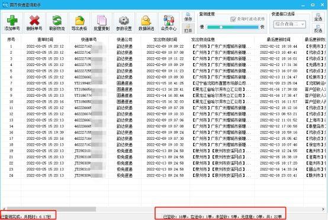Open 会员中心 member center
Viewport: 328px width, 220px height.
[169, 23]
